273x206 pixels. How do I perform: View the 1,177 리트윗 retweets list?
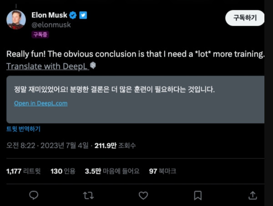(23, 171)
